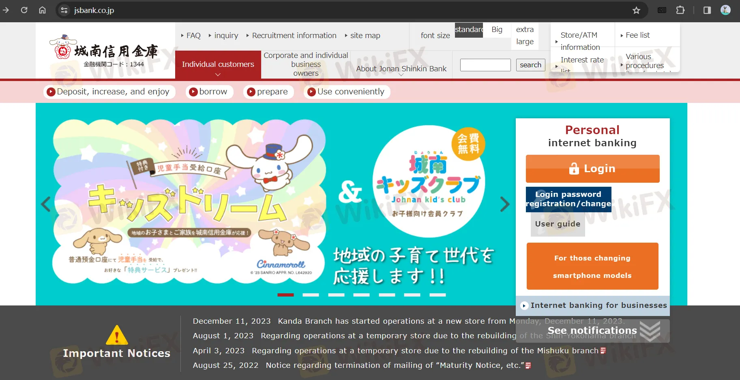Image resolution: width=740 pixels, height=380 pixels.
Task: Open Login password registration/change
Action: click(568, 199)
